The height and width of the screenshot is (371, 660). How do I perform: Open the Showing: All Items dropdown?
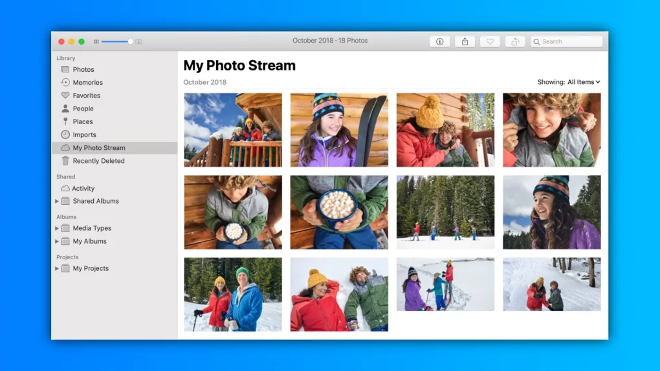[x=569, y=82]
